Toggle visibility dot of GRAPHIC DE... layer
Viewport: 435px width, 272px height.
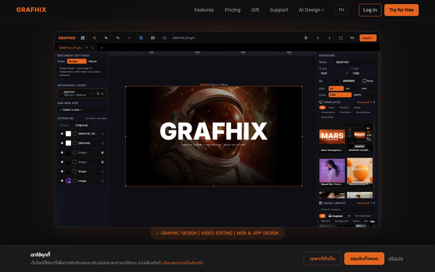[x=62, y=134]
